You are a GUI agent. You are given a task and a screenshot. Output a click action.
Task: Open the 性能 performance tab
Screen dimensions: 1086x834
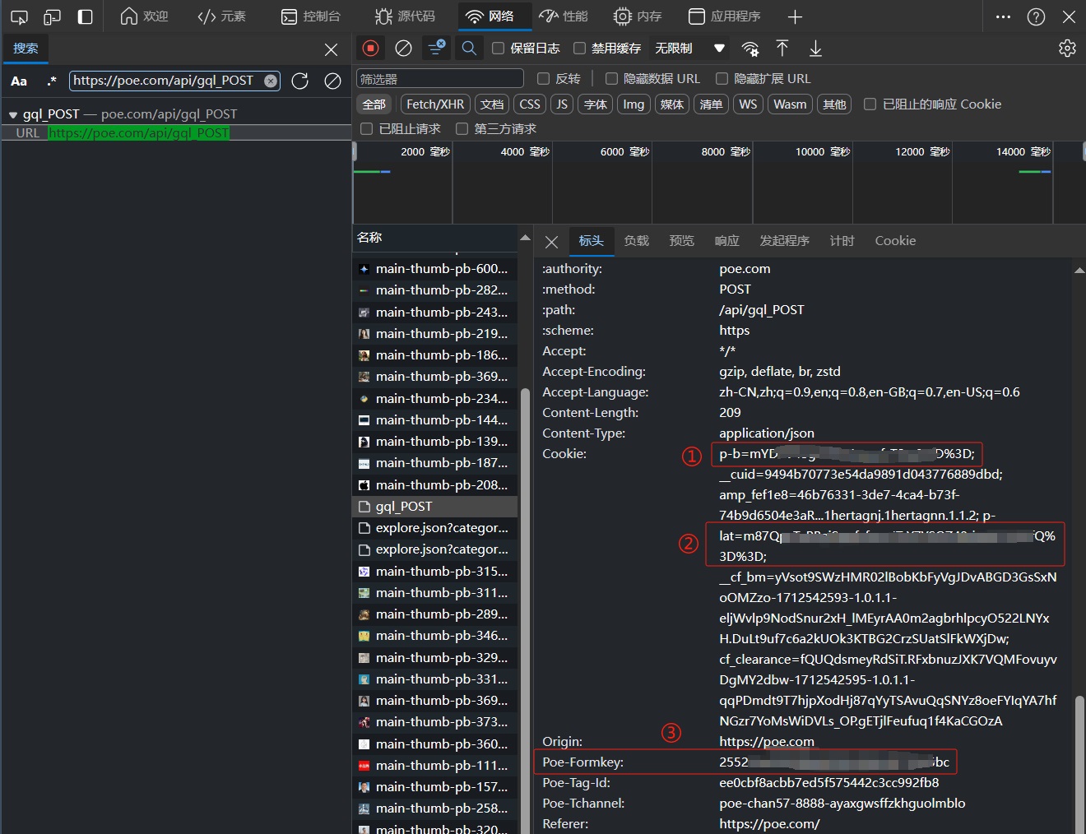click(564, 16)
